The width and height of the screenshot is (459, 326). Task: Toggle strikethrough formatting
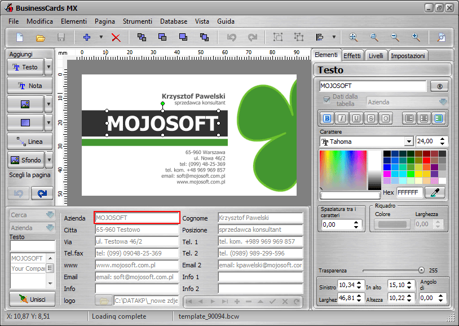click(371, 118)
